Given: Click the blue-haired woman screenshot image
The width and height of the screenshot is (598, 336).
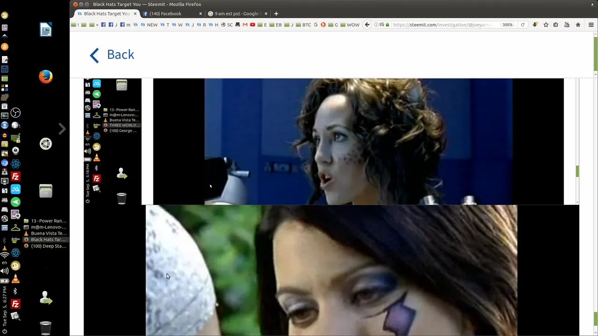Looking at the screenshot, I should pos(358,141).
